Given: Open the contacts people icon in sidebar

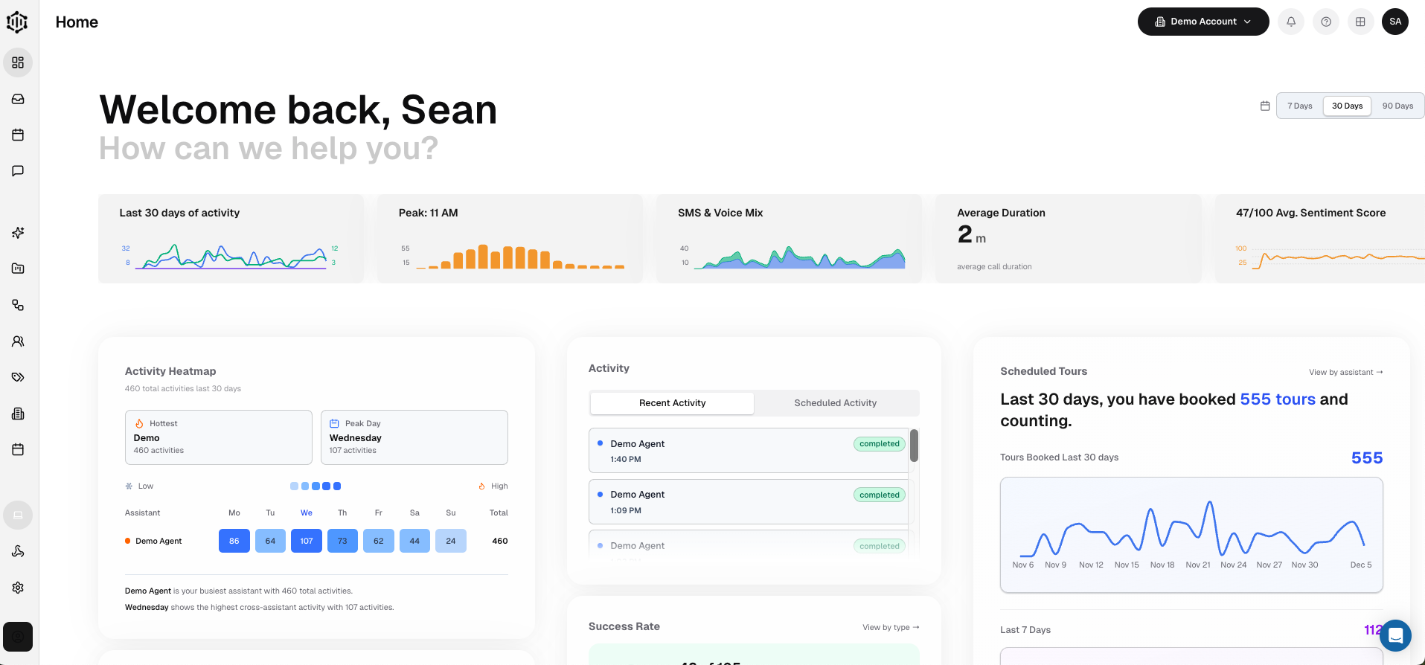Looking at the screenshot, I should click(x=18, y=341).
